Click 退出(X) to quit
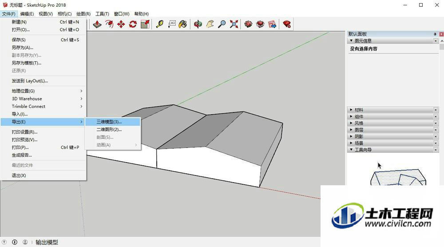This screenshot has height=247, width=444. [x=43, y=175]
